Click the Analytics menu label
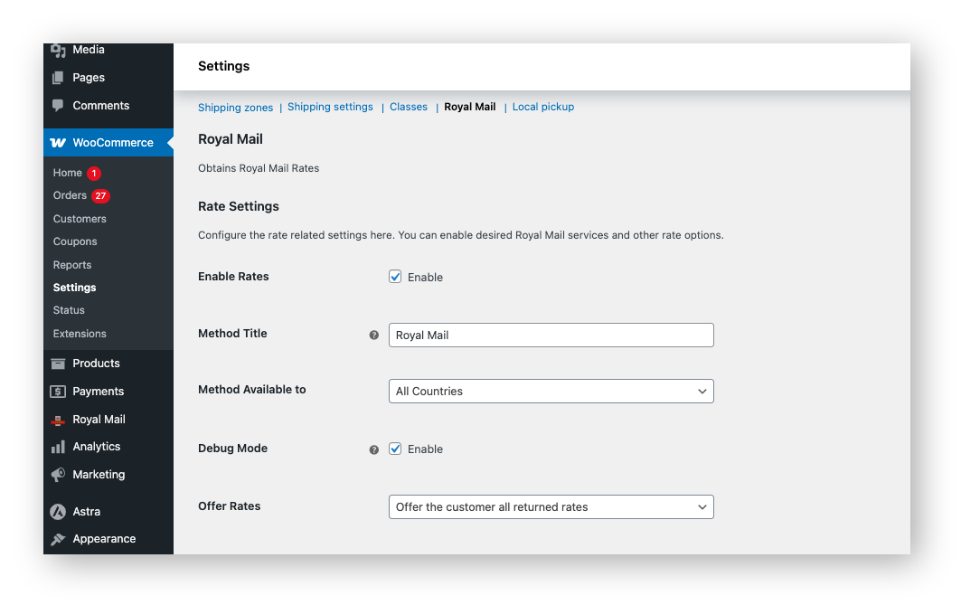 coord(96,448)
